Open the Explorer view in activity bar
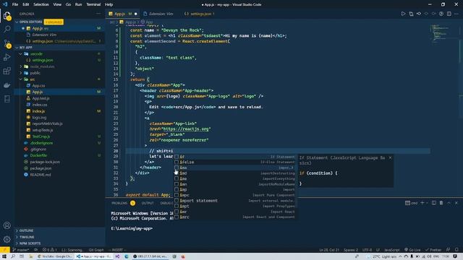Viewport: 463px width, 260px height. pos(7,15)
